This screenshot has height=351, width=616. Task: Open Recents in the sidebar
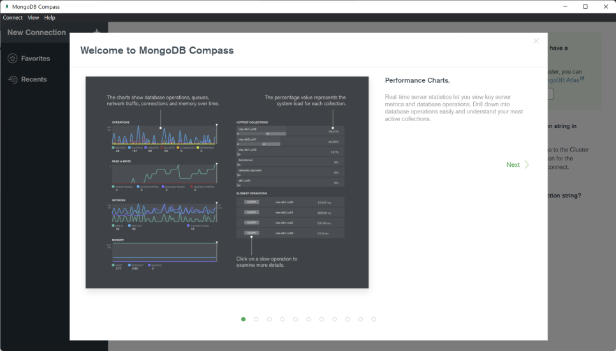click(34, 79)
